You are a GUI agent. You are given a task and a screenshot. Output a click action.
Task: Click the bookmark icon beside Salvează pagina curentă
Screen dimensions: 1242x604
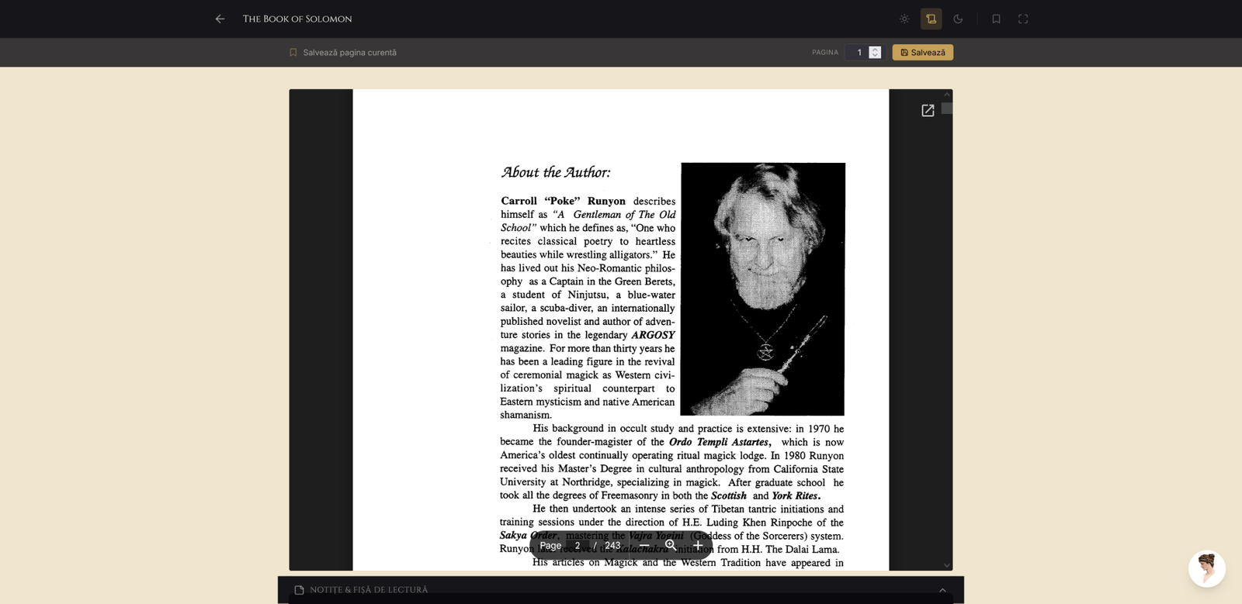293,53
